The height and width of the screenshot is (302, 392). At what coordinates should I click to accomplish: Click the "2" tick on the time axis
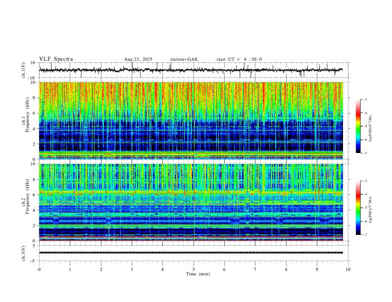click(x=101, y=269)
